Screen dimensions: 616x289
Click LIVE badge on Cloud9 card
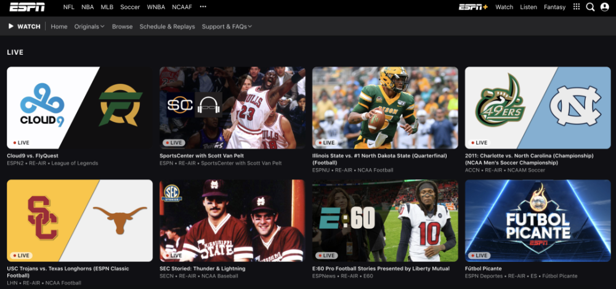tap(21, 143)
